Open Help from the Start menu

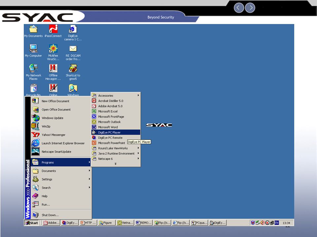pyautogui.click(x=61, y=196)
